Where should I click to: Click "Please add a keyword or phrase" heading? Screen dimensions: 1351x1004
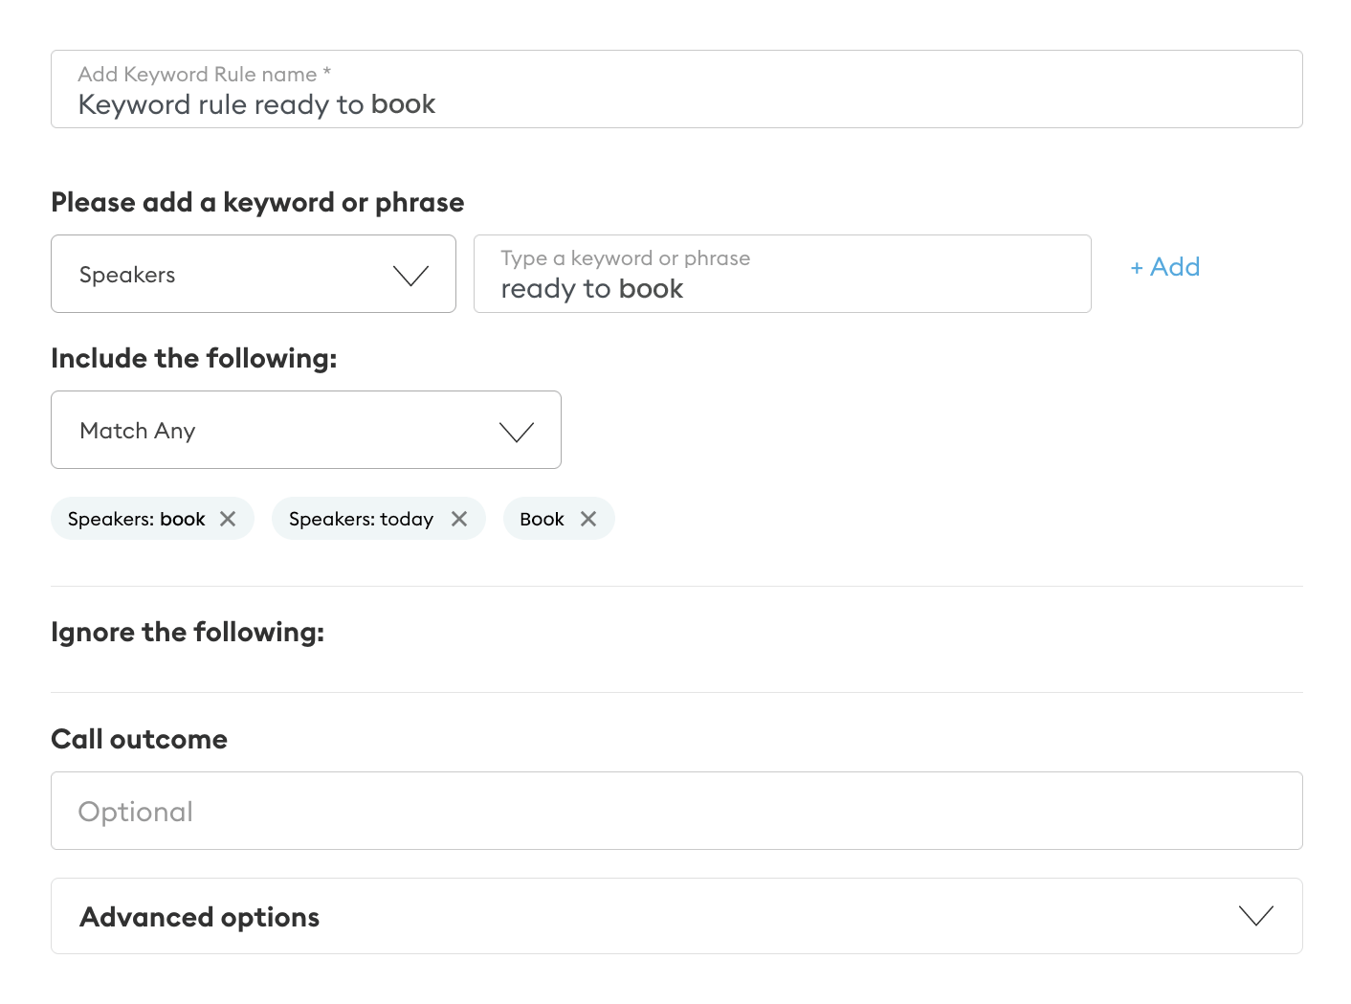click(x=257, y=203)
